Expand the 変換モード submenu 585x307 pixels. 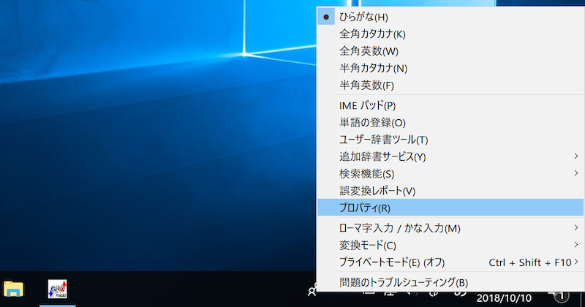tap(368, 245)
